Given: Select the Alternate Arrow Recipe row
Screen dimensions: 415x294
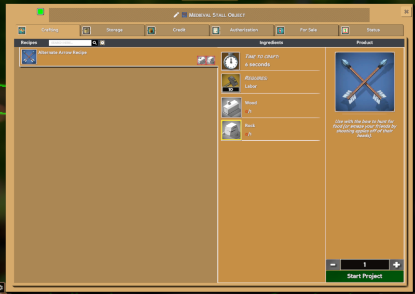Looking at the screenshot, I should pos(119,57).
